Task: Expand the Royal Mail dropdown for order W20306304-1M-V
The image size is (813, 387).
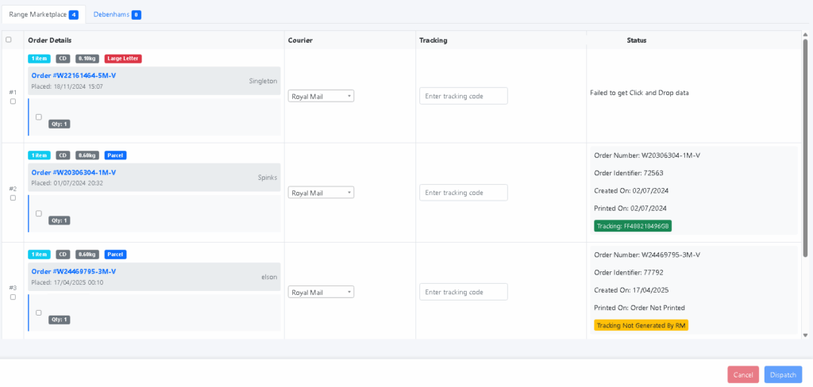Action: point(321,193)
